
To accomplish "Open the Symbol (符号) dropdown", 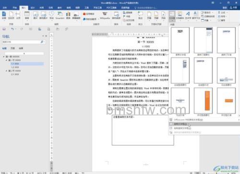I will point(222,16).
